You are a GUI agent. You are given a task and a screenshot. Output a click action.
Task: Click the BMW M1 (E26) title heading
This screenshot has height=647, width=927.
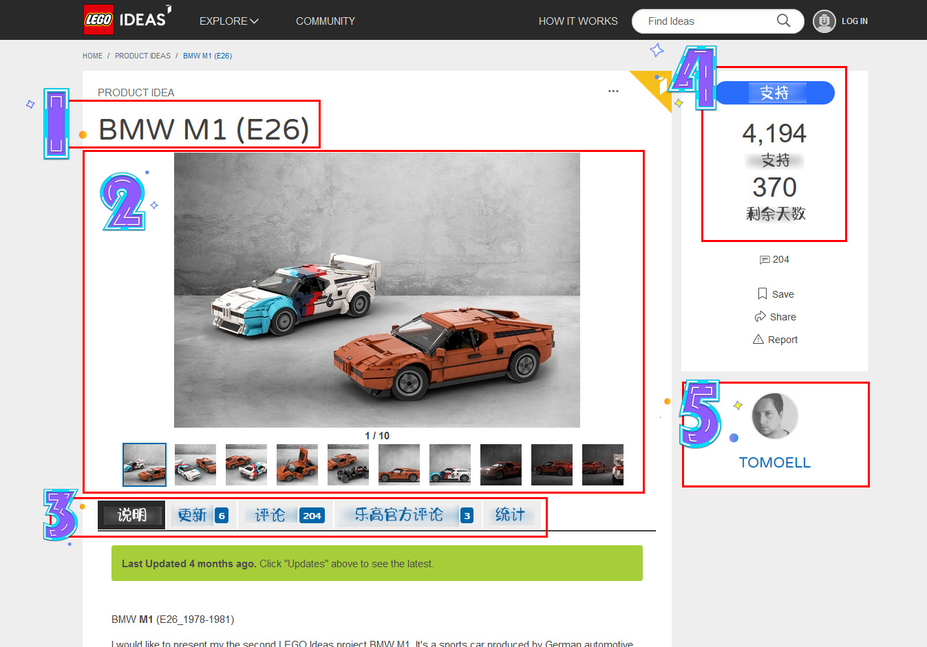(x=204, y=129)
